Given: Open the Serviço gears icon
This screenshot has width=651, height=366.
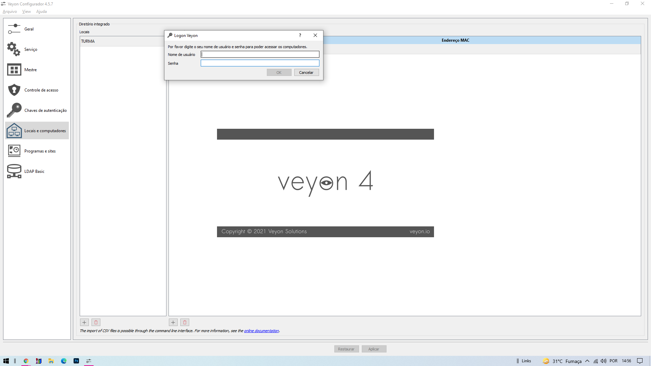Looking at the screenshot, I should click(14, 49).
